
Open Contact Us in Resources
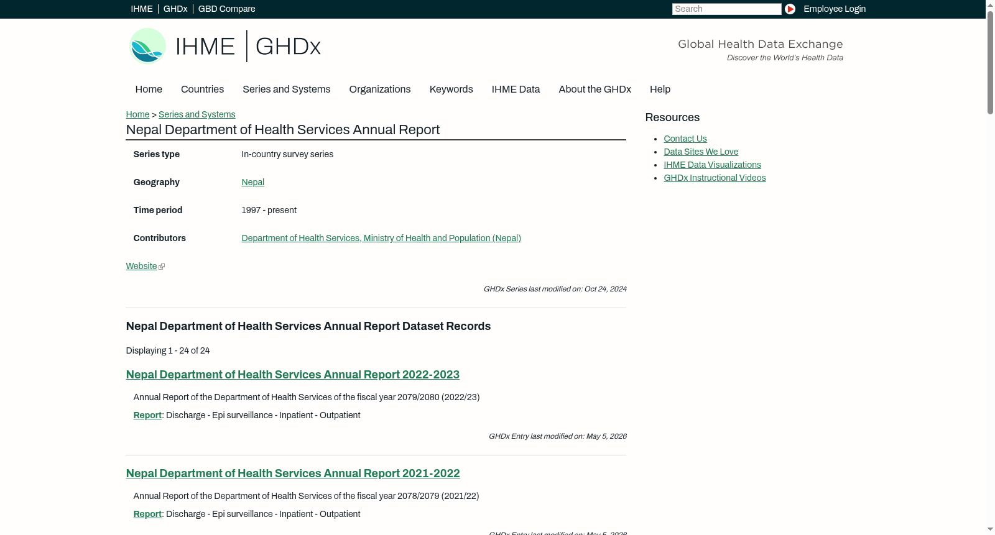(685, 139)
